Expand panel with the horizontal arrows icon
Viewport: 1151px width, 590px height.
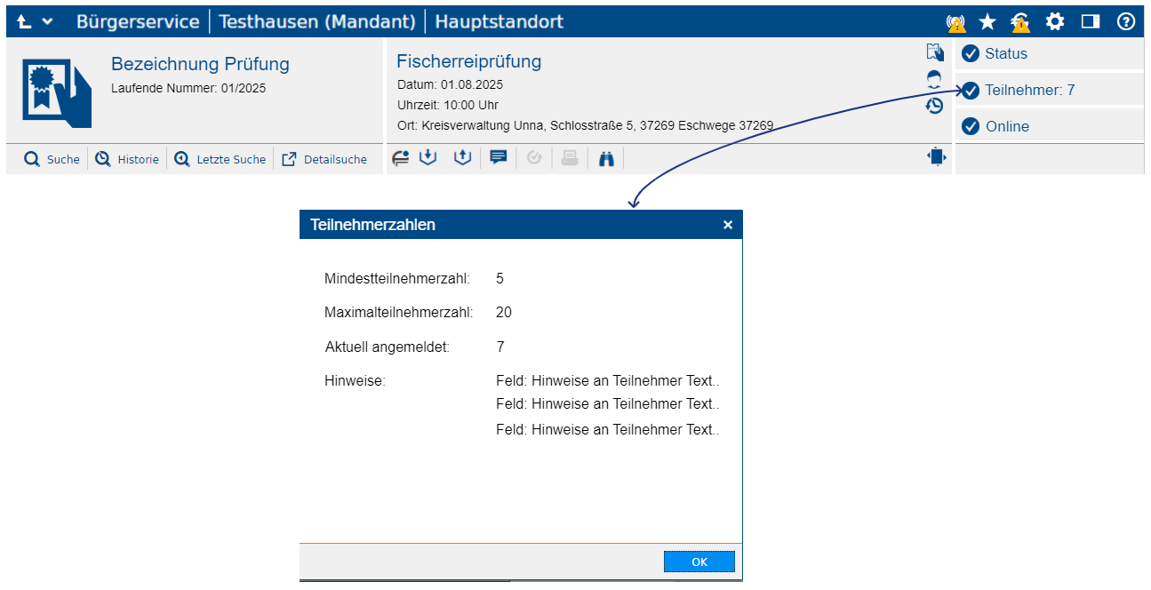(936, 157)
